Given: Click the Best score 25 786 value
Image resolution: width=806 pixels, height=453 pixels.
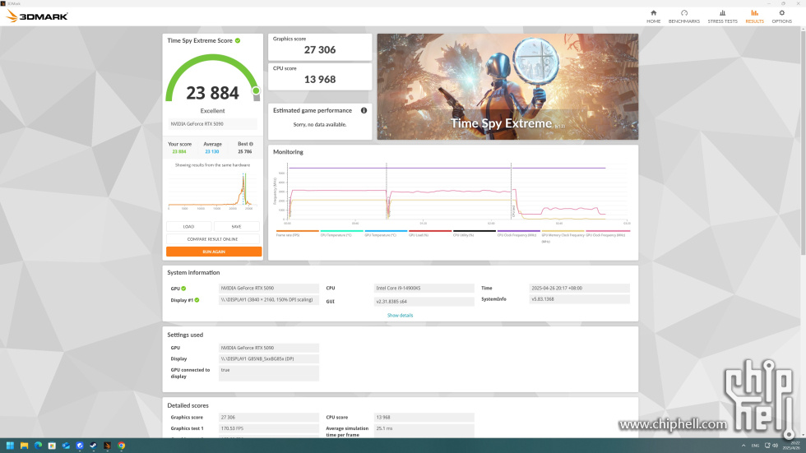Looking at the screenshot, I should (245, 151).
